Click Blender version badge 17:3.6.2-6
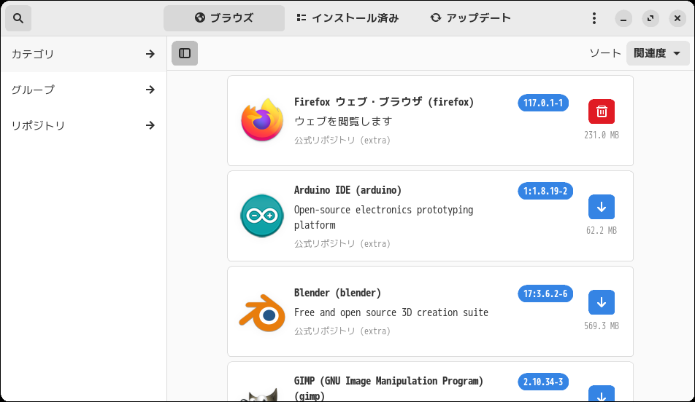This screenshot has height=402, width=695. coord(545,293)
